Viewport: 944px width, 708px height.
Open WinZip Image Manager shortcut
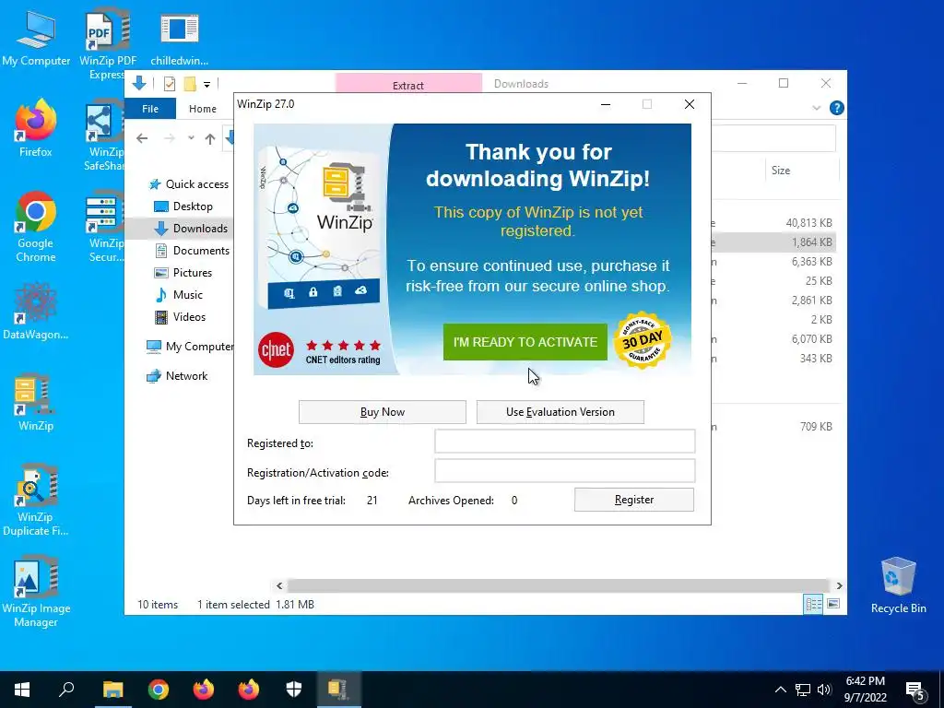(36, 593)
